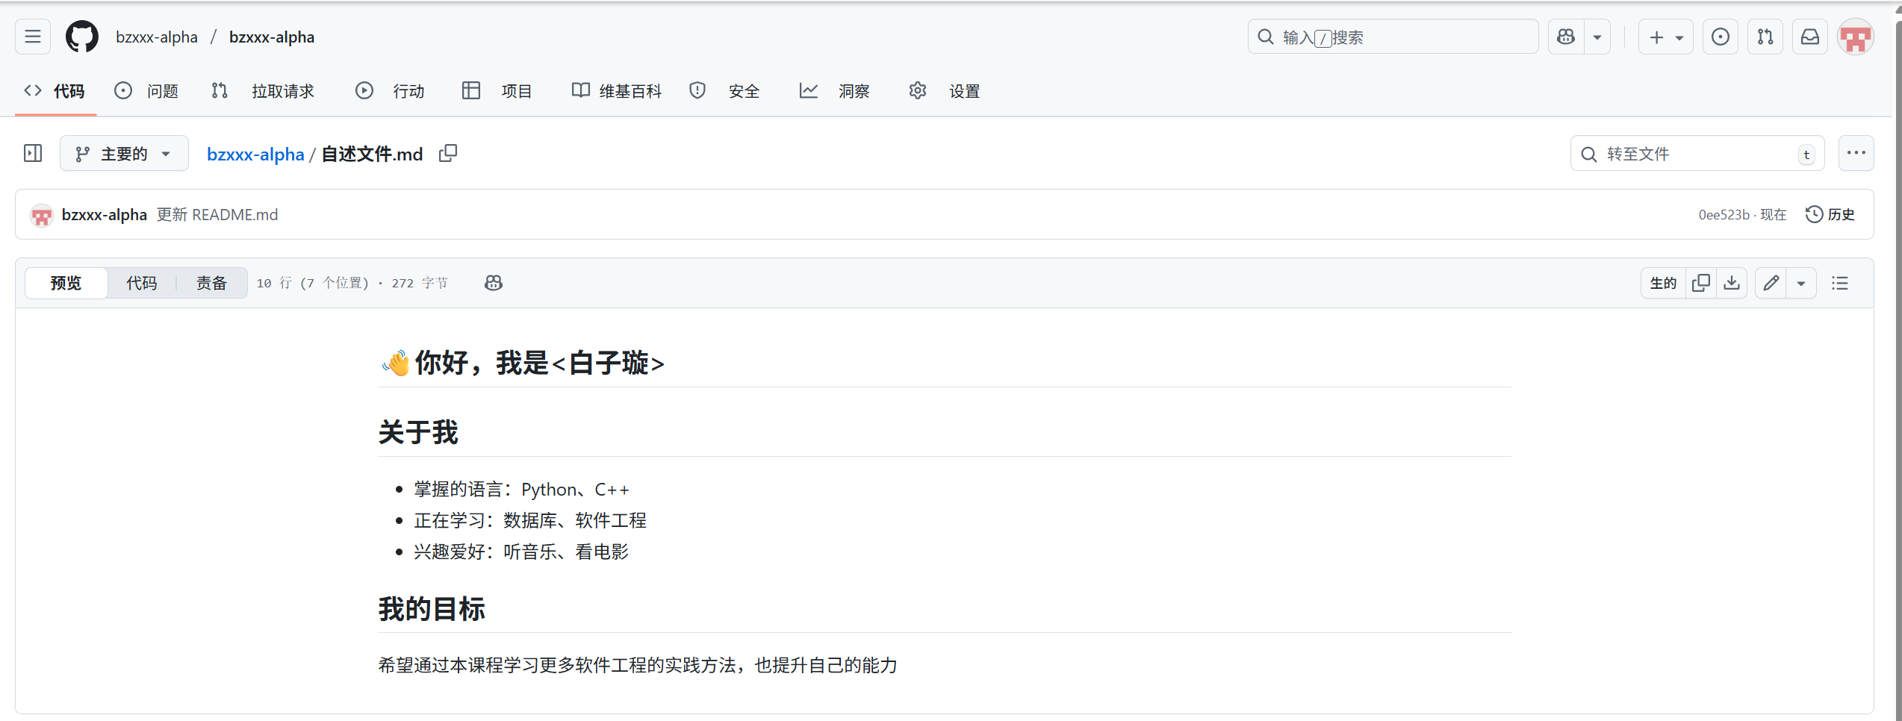Download the raw README file
The image size is (1902, 721).
click(1732, 283)
